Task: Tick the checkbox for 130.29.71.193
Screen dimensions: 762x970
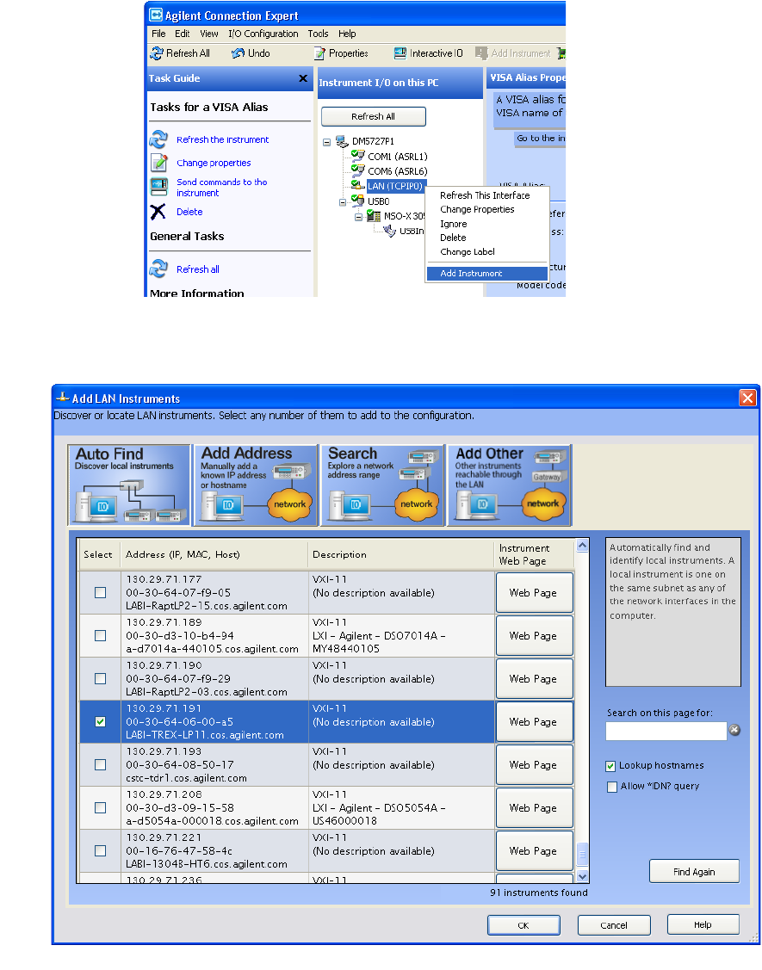Action: coord(100,764)
